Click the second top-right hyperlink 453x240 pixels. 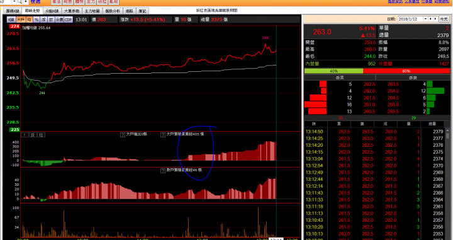(412, 1)
